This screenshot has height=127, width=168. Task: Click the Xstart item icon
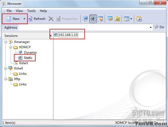[x=16, y=63]
